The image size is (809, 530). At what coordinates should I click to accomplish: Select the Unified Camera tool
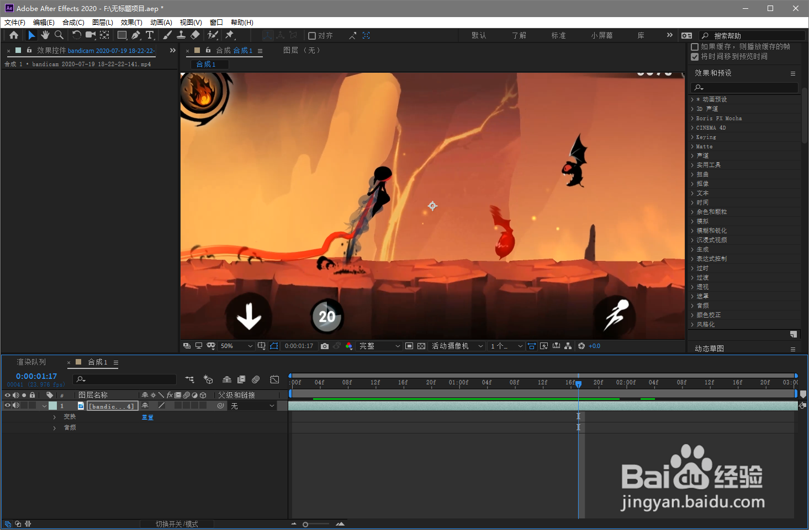coord(91,35)
